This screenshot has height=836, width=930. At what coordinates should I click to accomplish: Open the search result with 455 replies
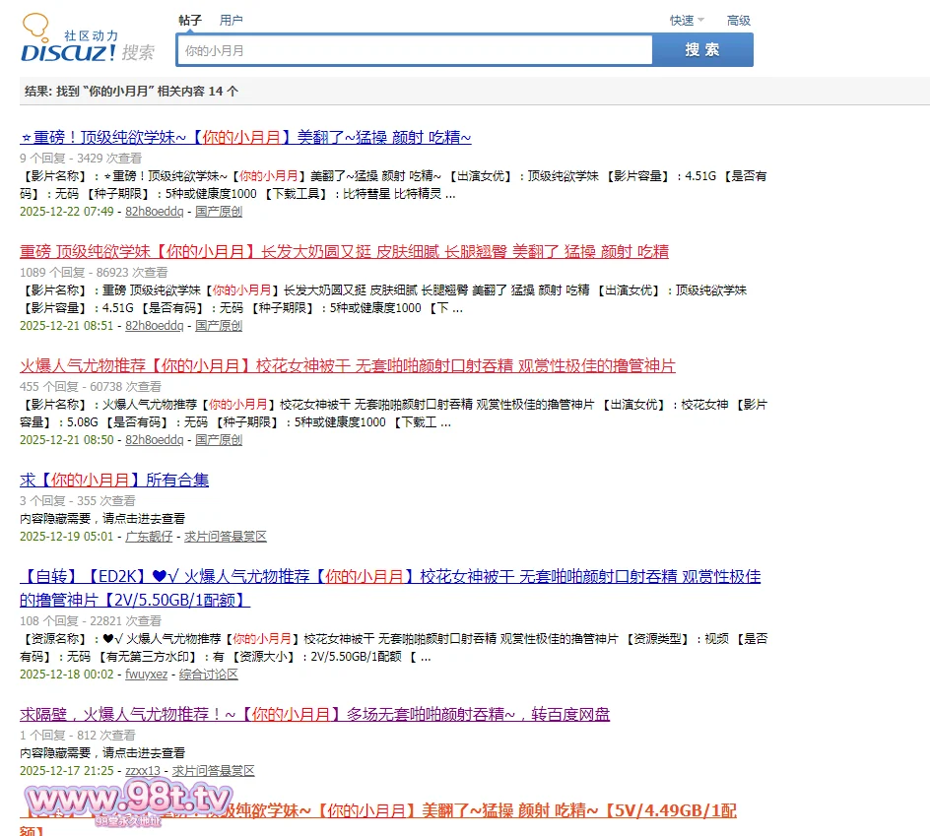point(348,365)
